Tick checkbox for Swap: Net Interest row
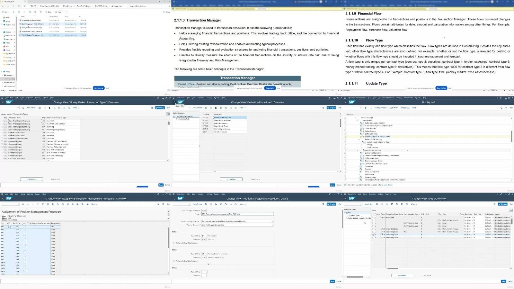The width and height of the screenshot is (514, 289). tap(202, 123)
